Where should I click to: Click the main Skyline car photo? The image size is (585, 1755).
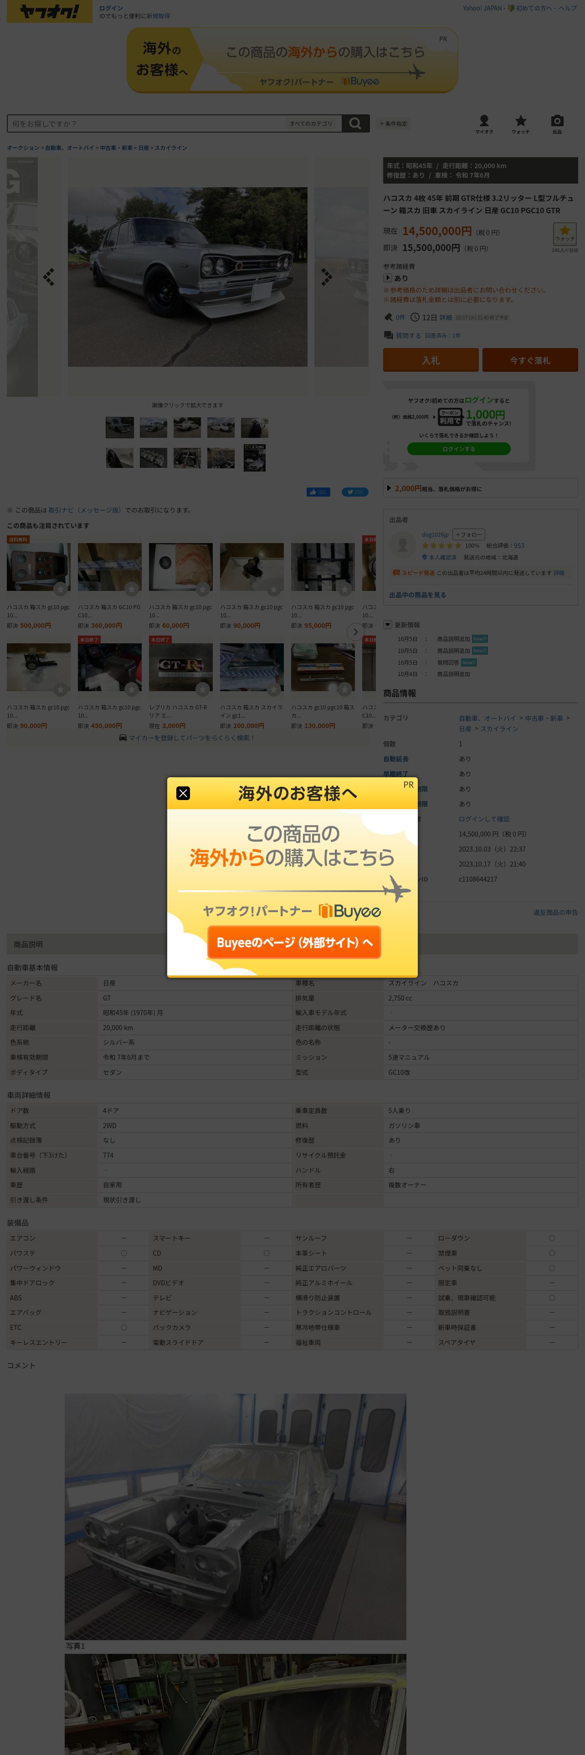pos(187,277)
